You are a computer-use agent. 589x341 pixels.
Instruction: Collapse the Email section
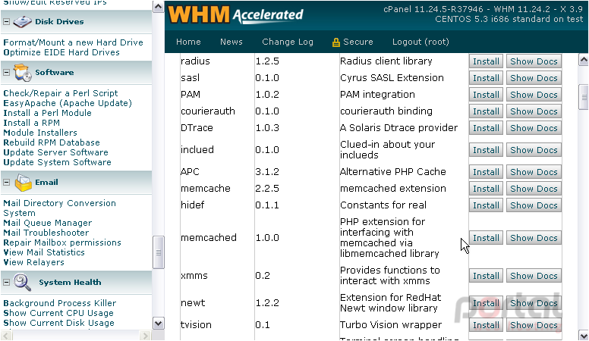pyautogui.click(x=6, y=183)
